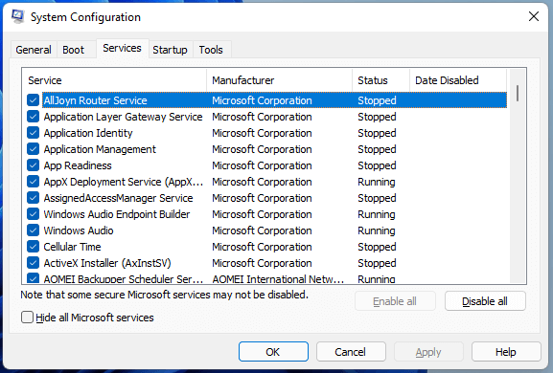553x373 pixels.
Task: Uncheck the AllJoyn Router Service checkbox
Action: [x=34, y=100]
